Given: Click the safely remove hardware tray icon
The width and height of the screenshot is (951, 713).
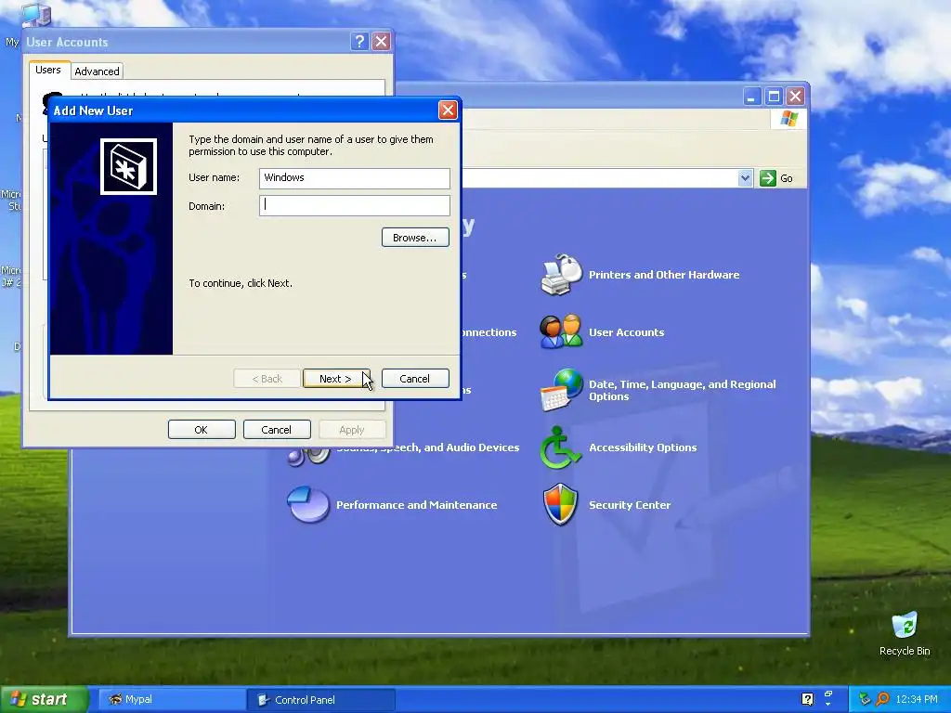Looking at the screenshot, I should coord(865,700).
